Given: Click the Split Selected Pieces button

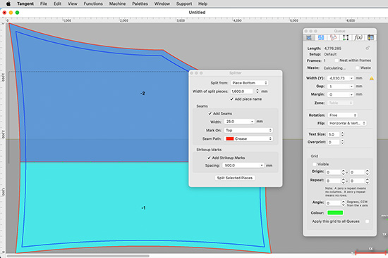Looking at the screenshot, I should [x=235, y=178].
